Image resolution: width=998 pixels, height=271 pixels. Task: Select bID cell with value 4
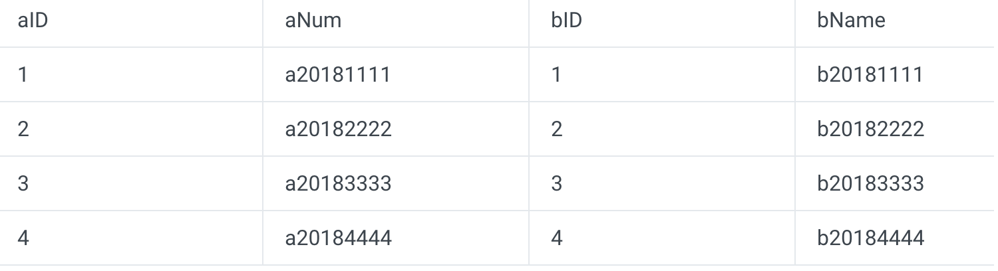(x=557, y=238)
